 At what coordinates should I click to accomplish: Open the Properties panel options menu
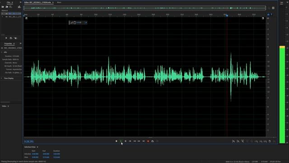click(x=14, y=43)
